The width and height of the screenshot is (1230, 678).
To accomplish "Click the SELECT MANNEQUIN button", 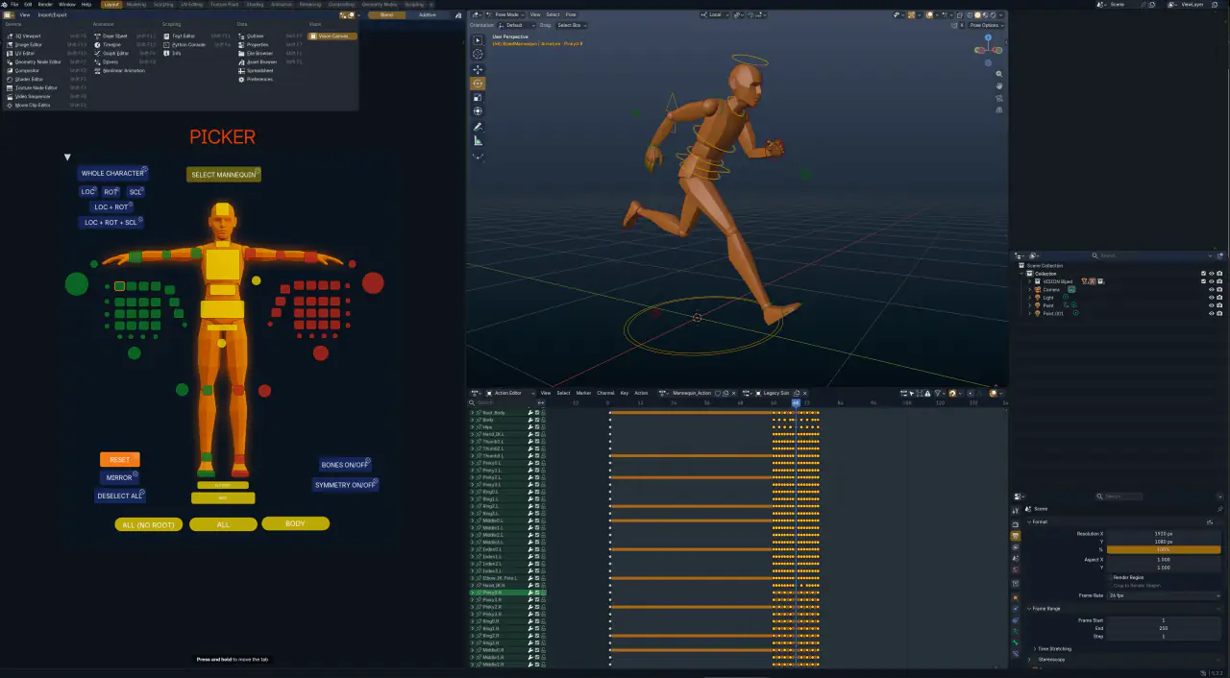I will tap(224, 175).
